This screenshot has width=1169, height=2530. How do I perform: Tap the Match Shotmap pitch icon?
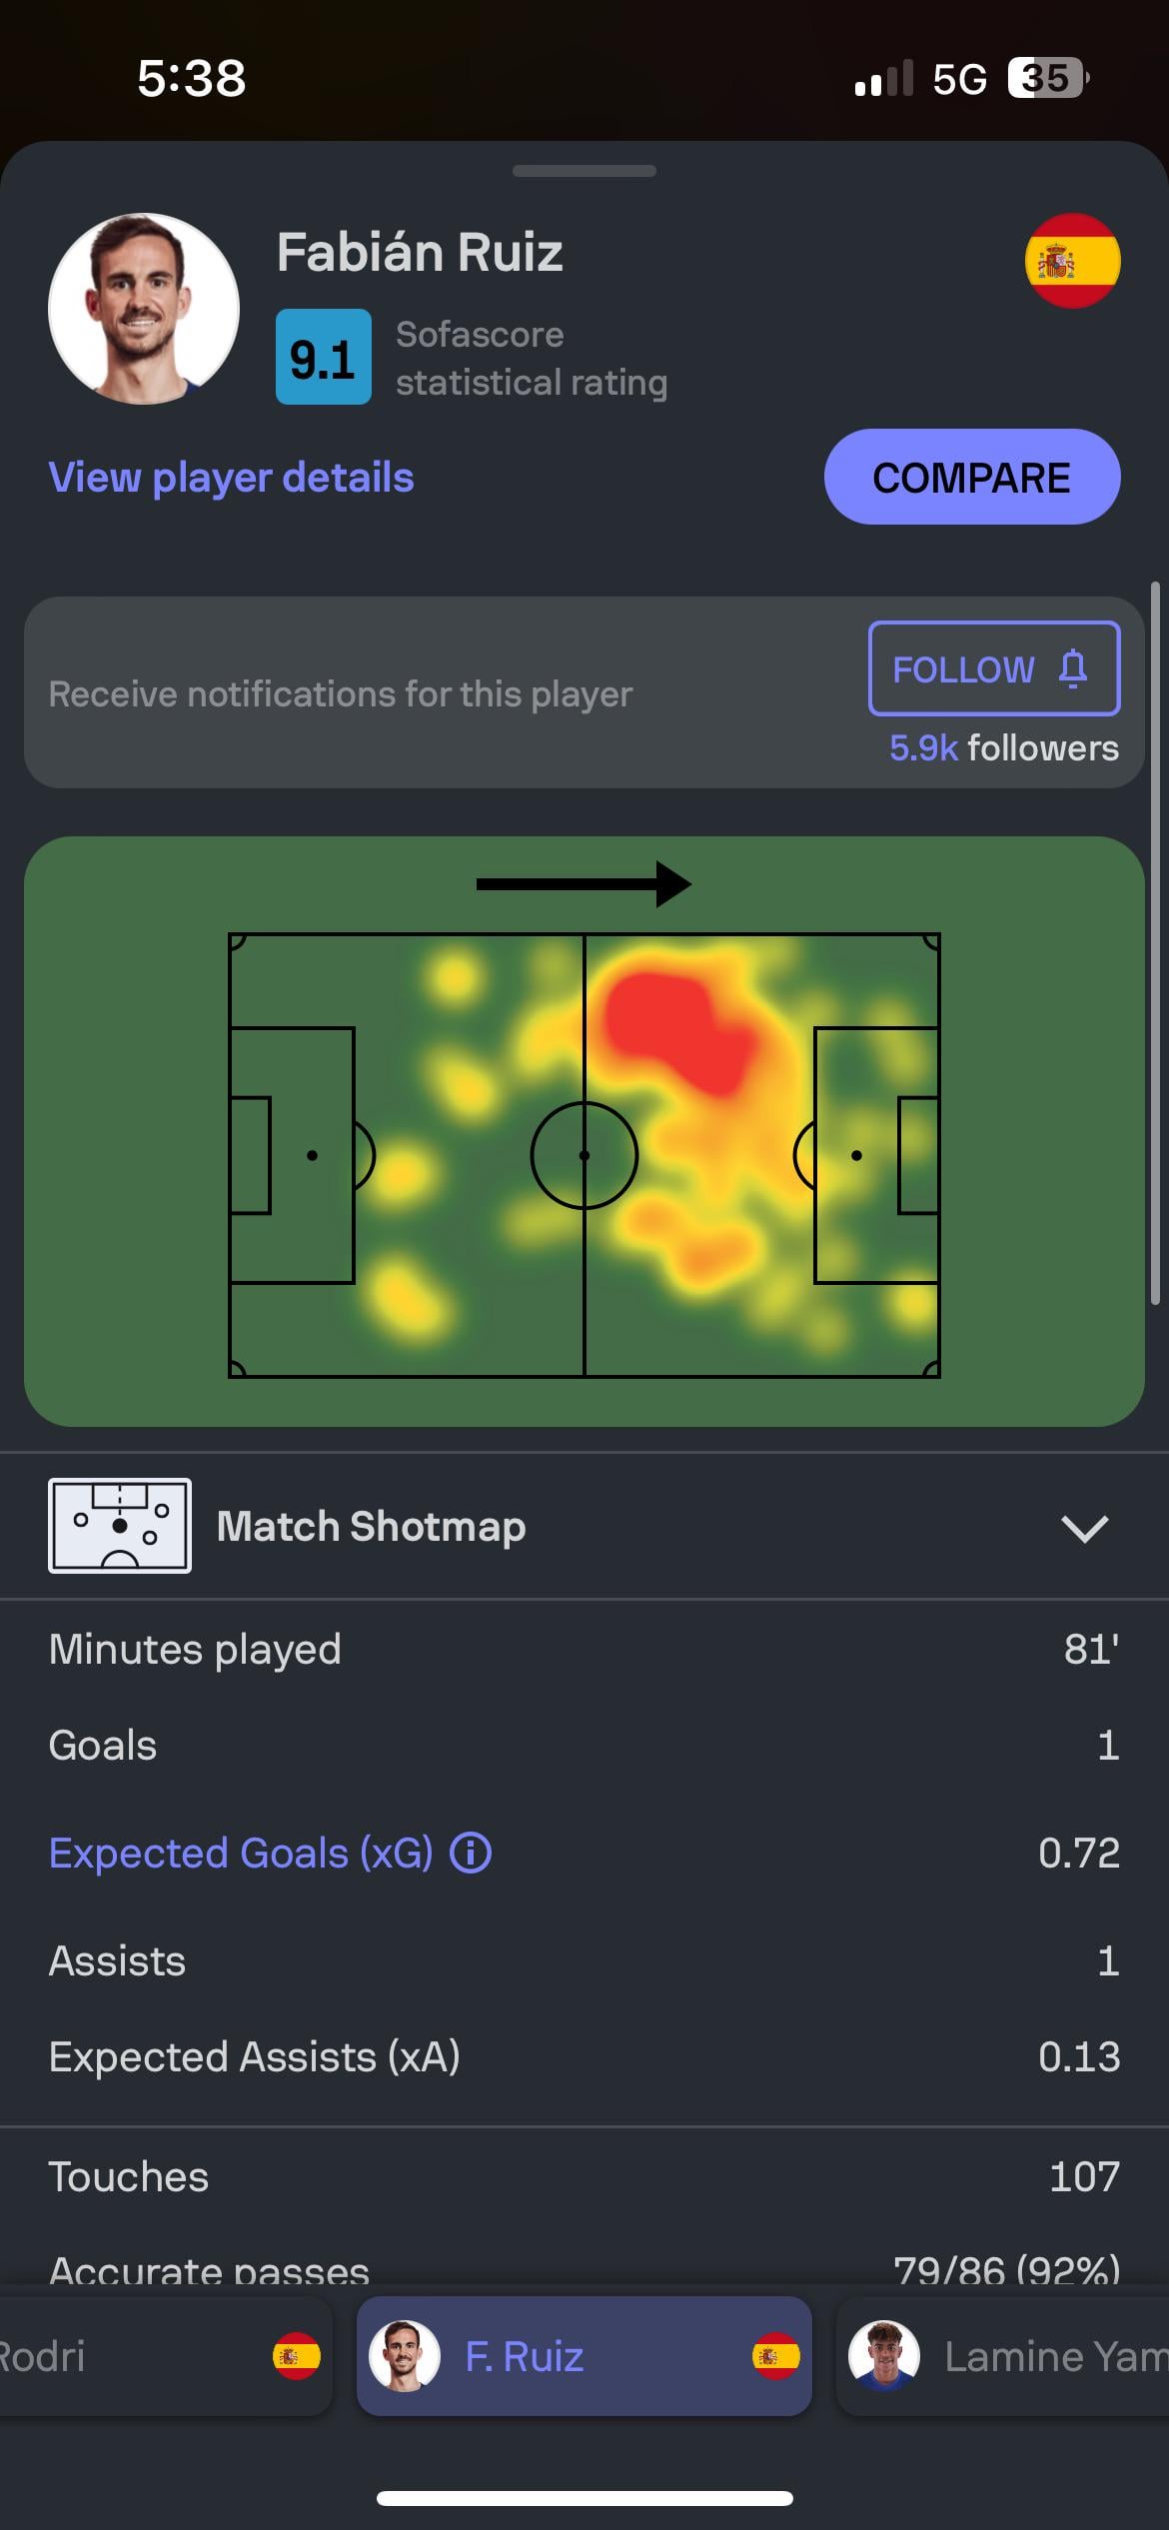coord(120,1526)
